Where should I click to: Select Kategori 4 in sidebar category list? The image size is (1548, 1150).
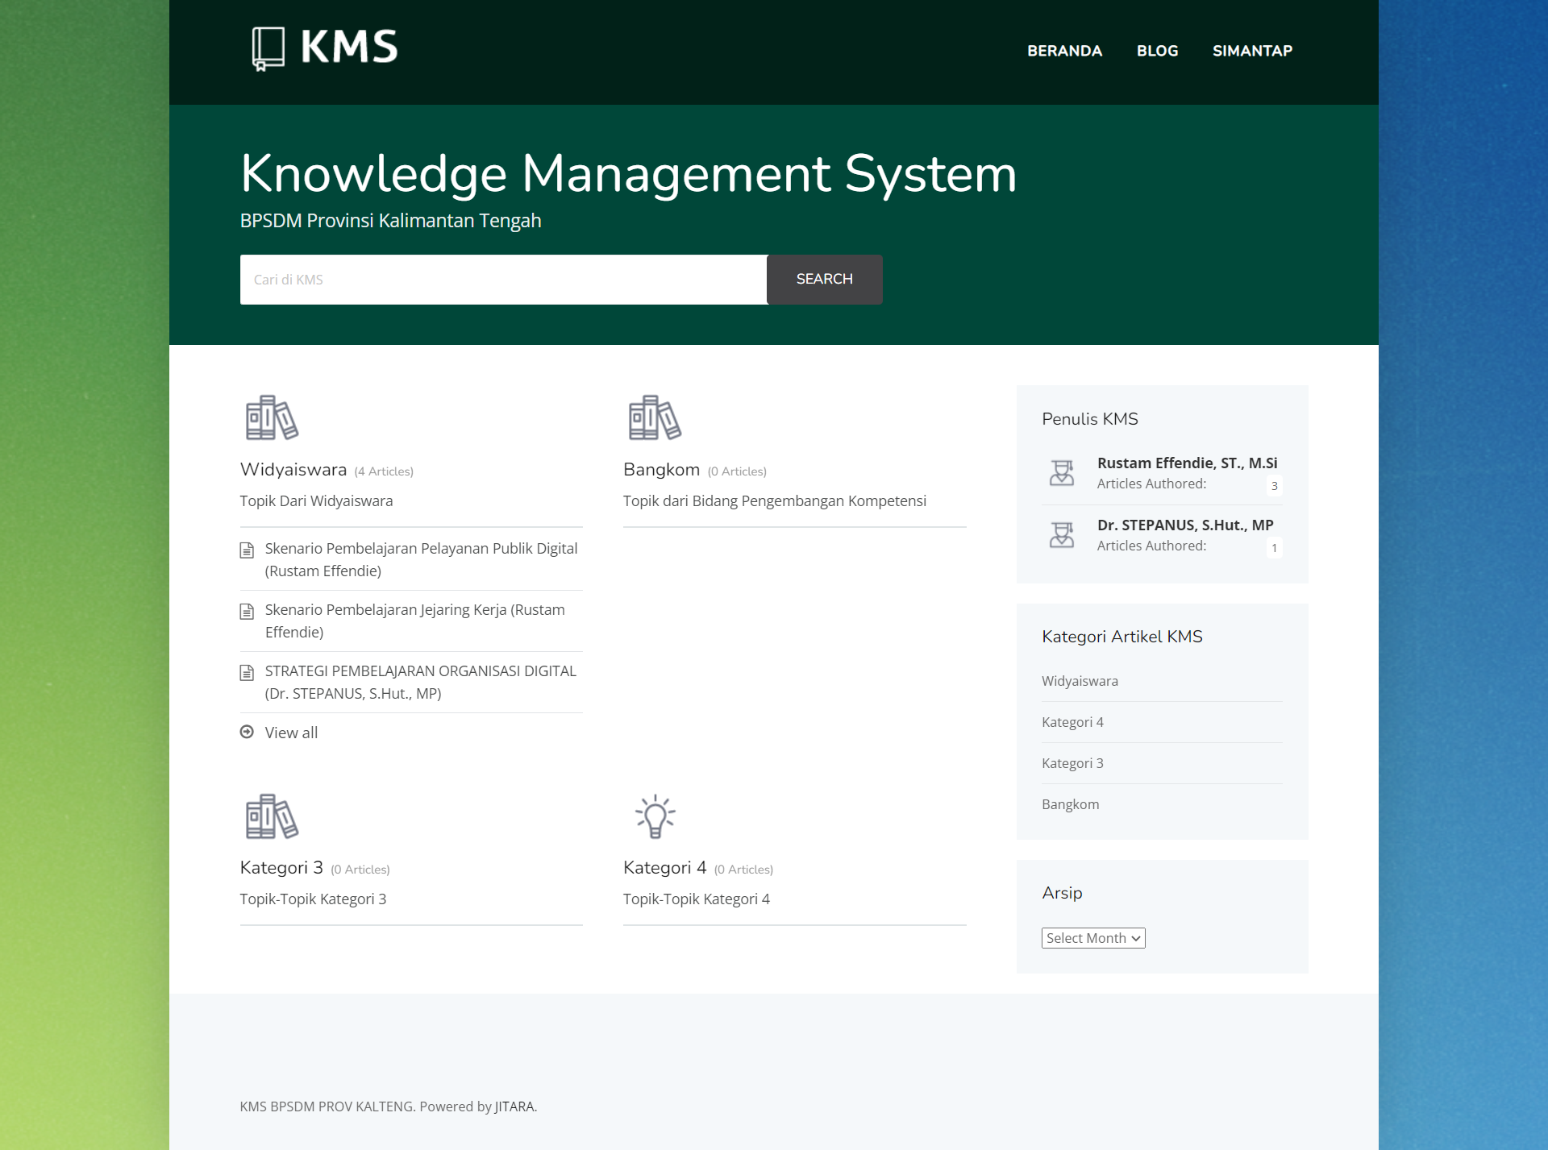click(x=1072, y=722)
